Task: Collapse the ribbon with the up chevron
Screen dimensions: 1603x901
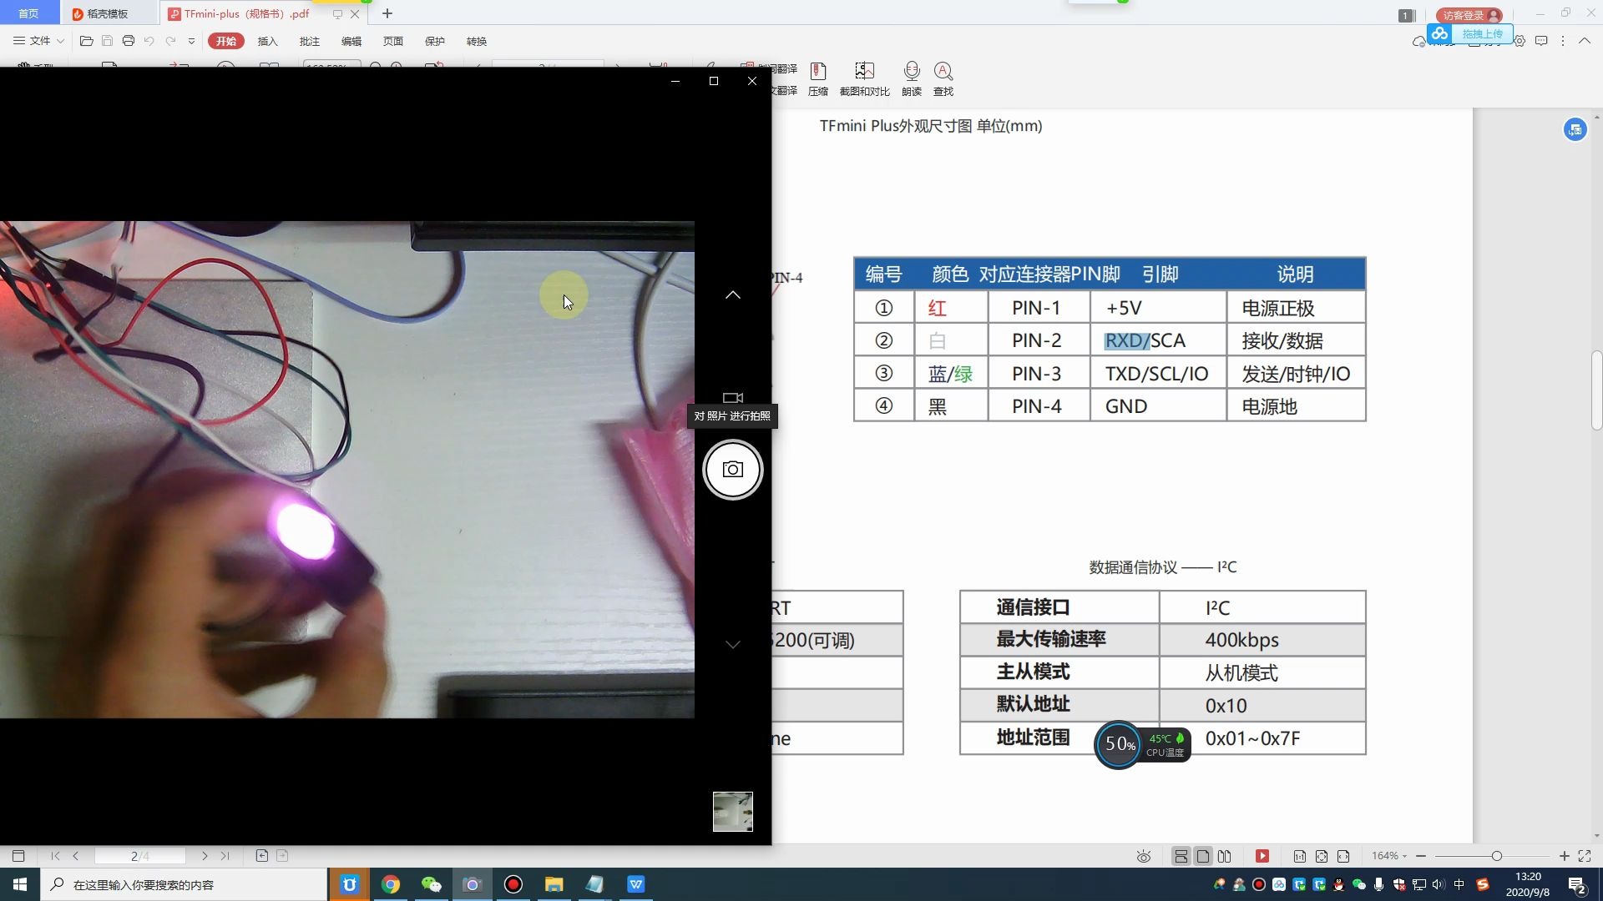Action: click(x=1584, y=41)
